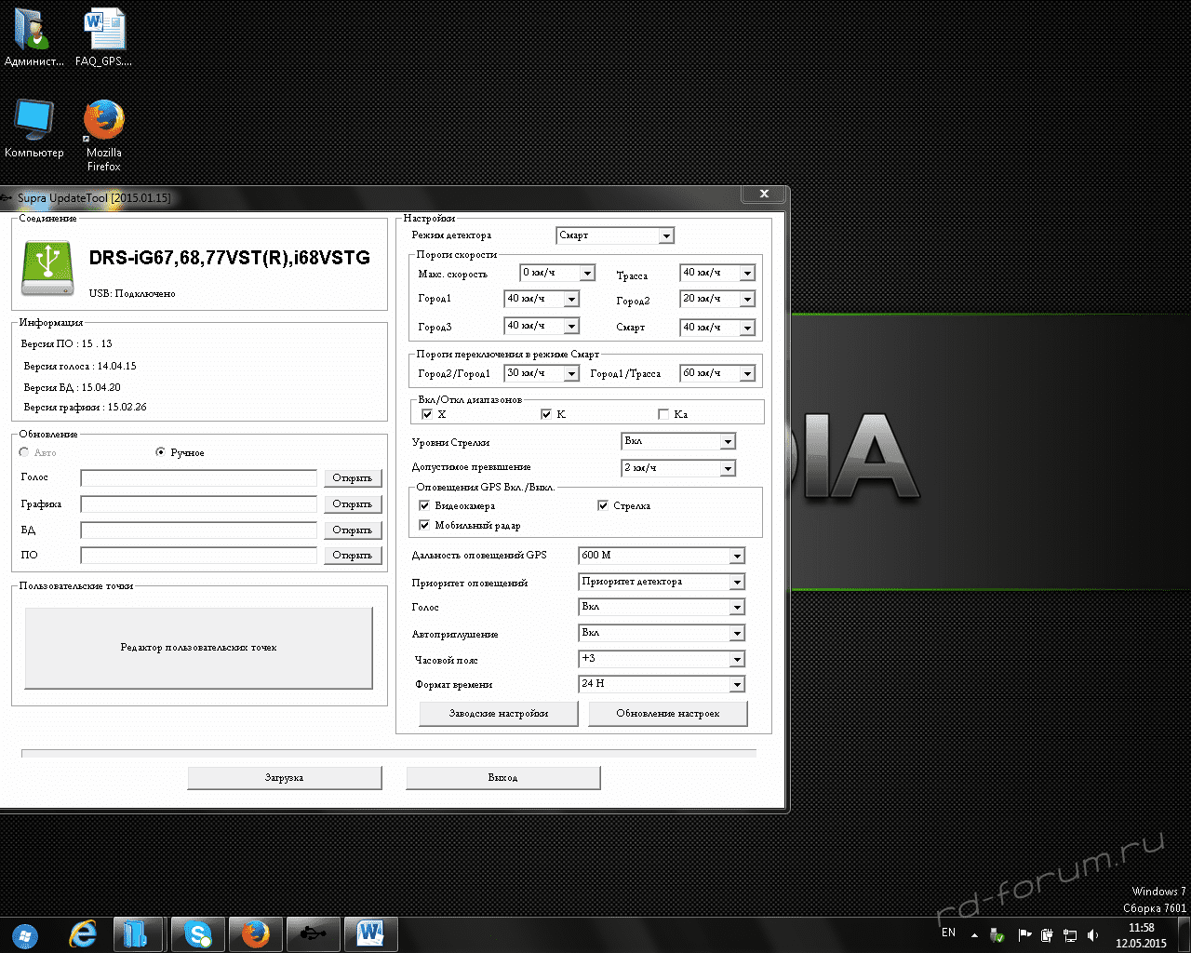Image resolution: width=1191 pixels, height=953 pixels.
Task: Select the Mozilla Firefox desktop shortcut
Action: click(x=103, y=136)
